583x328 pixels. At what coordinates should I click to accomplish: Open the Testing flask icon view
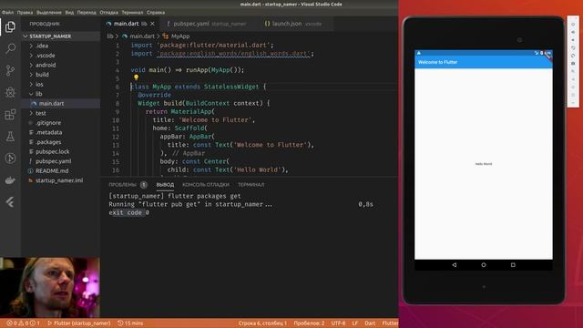(x=10, y=136)
